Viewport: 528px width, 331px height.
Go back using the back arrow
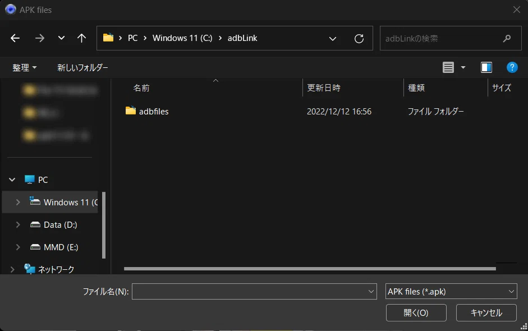pos(15,38)
